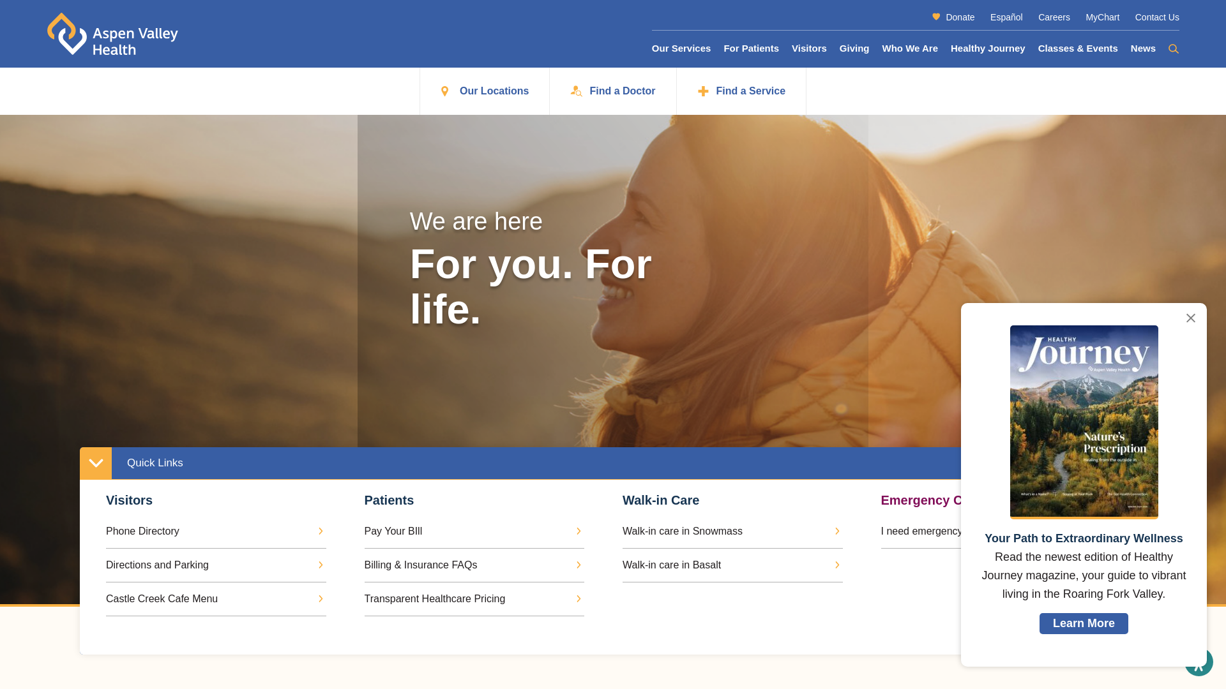The width and height of the screenshot is (1226, 689).
Task: Click the arrow next to Walk-in care in Basalt
Action: (x=837, y=565)
